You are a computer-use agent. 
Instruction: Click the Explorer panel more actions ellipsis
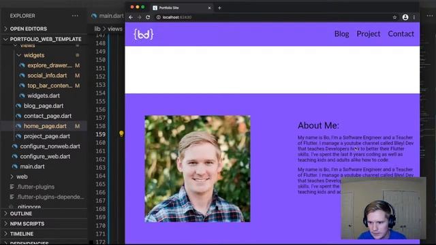click(75, 16)
